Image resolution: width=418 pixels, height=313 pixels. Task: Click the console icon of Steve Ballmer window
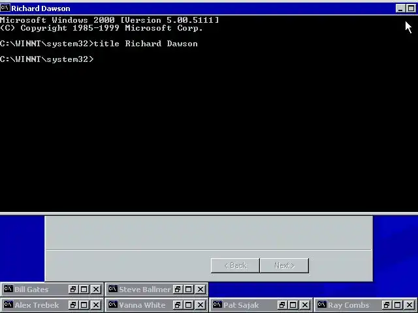(113, 289)
